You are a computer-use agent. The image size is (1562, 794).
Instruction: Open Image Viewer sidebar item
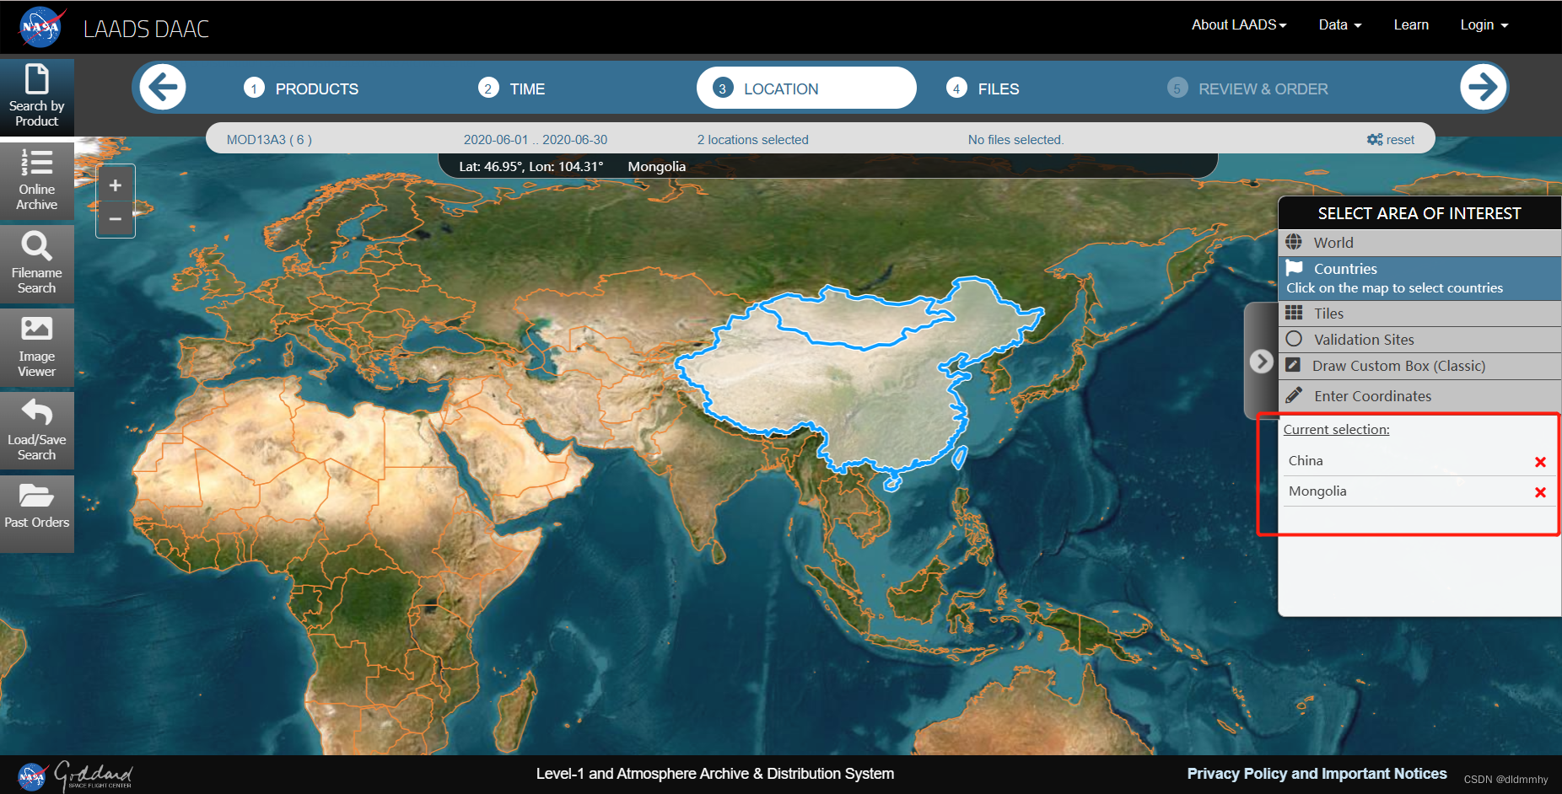37,347
